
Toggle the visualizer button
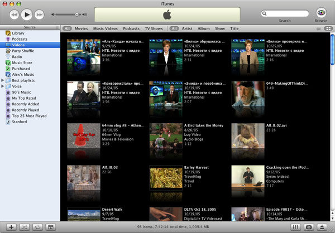tap(309, 227)
